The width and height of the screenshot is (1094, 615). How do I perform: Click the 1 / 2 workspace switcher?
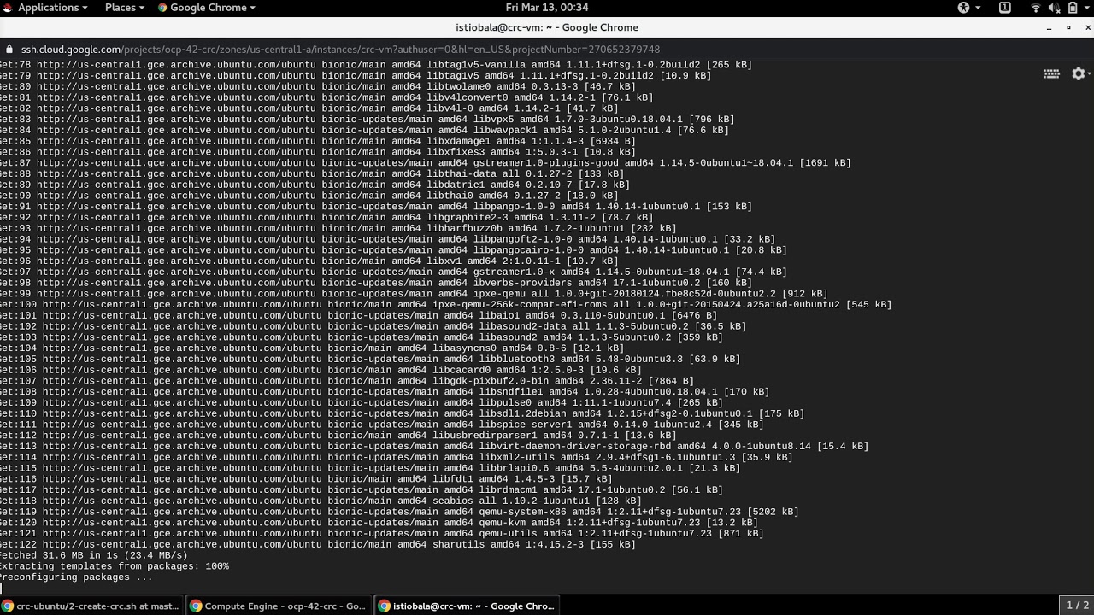[x=1077, y=605]
